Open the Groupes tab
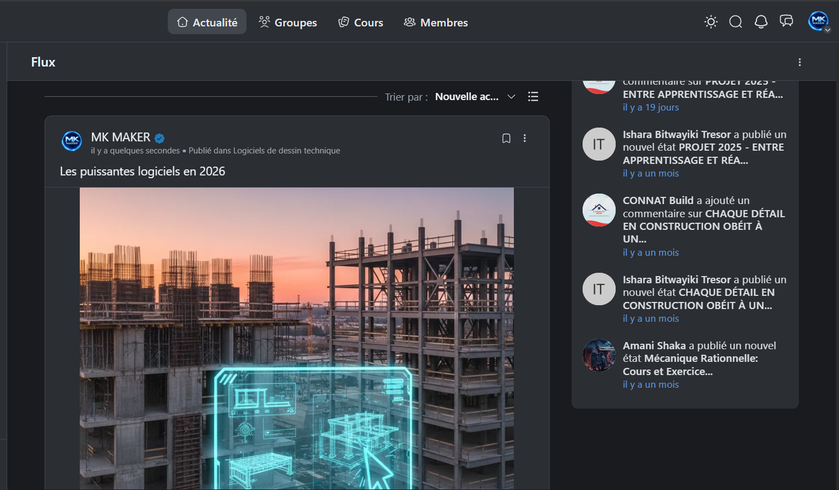The height and width of the screenshot is (490, 839). coord(288,23)
